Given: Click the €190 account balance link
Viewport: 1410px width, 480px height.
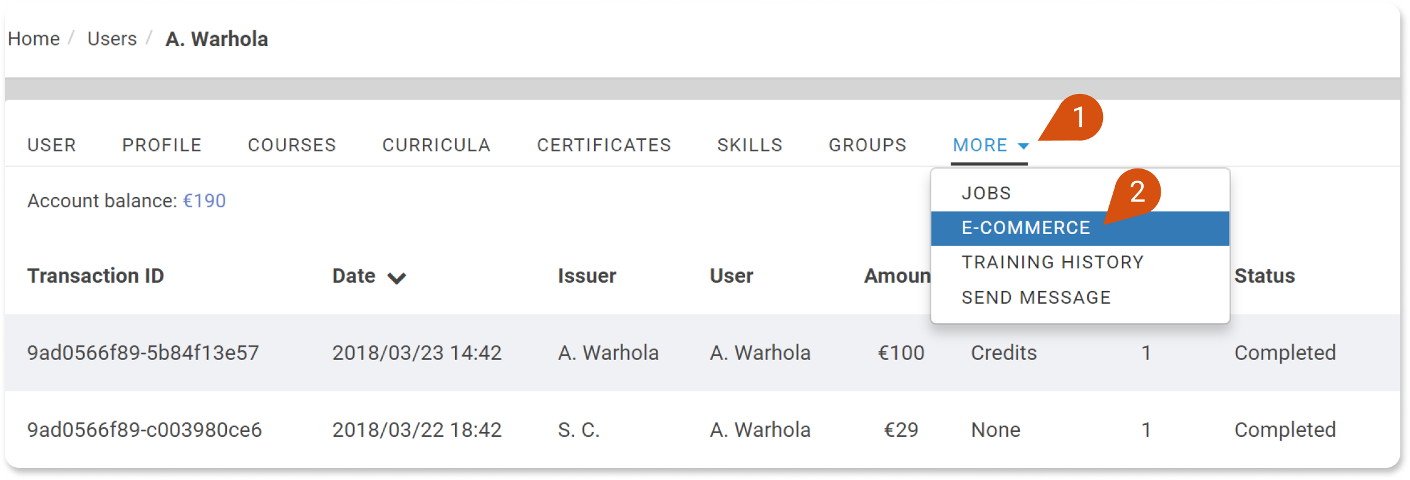Looking at the screenshot, I should click(204, 201).
